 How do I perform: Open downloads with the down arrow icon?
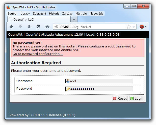coord(29,27)
